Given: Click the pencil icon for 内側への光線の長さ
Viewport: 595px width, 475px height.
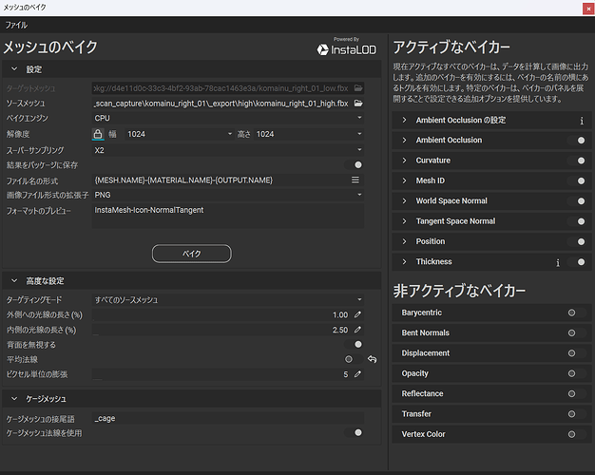Looking at the screenshot, I should 358,330.
